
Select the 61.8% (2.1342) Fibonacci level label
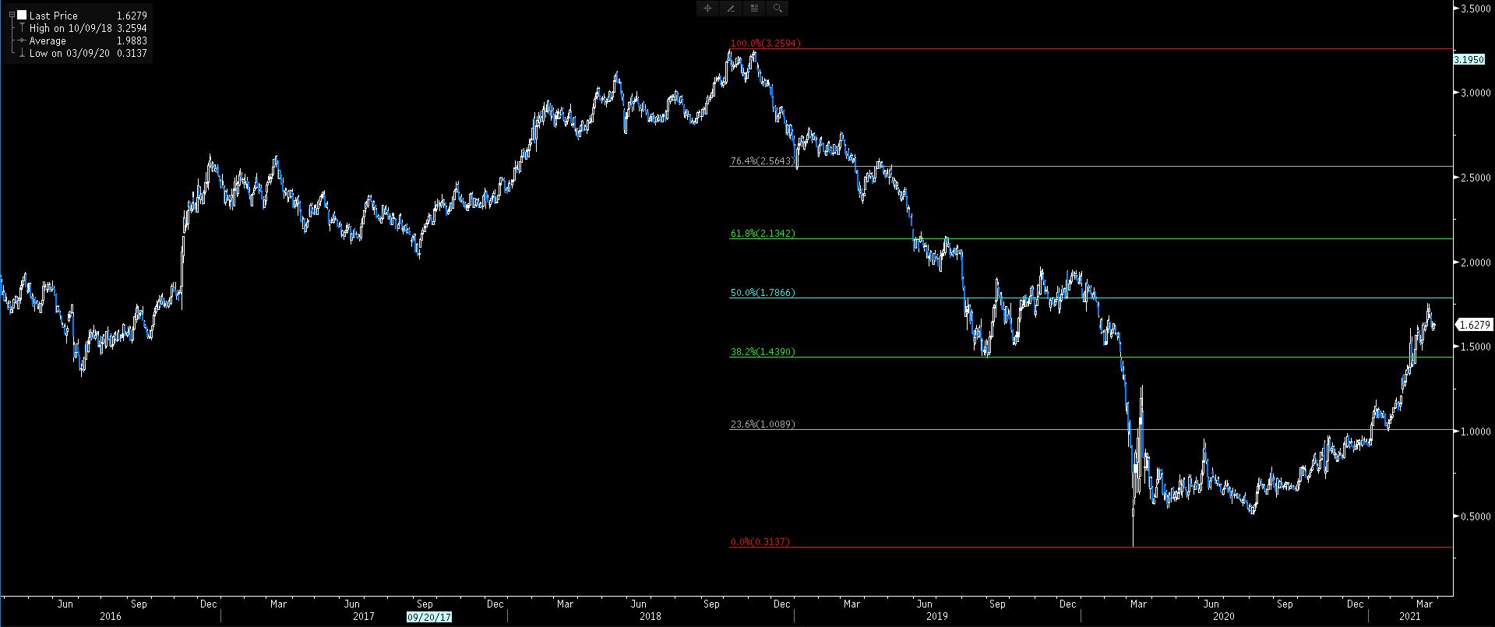(762, 234)
